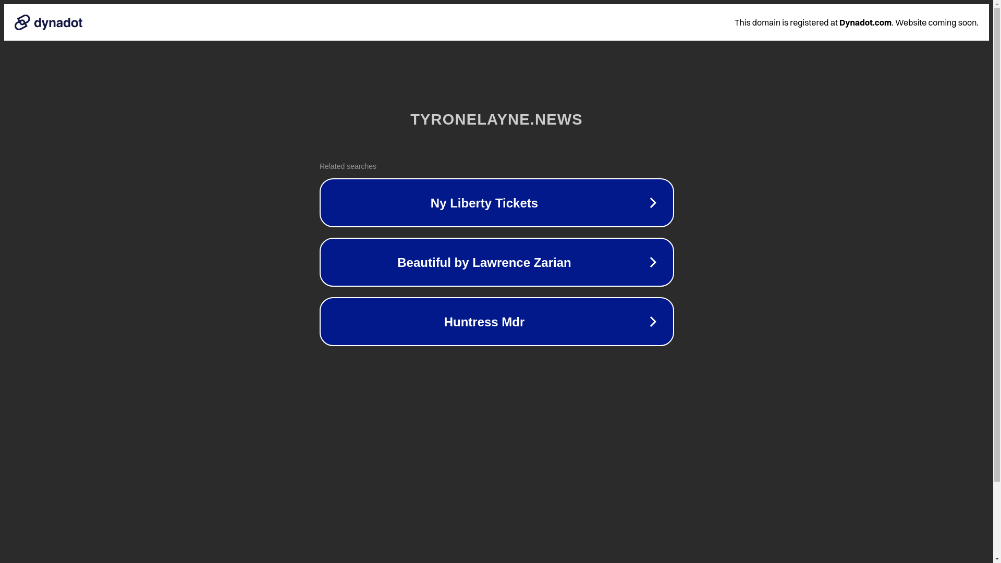Click the vertical page scrollbar
Screen dimensions: 1001x563
(997, 281)
